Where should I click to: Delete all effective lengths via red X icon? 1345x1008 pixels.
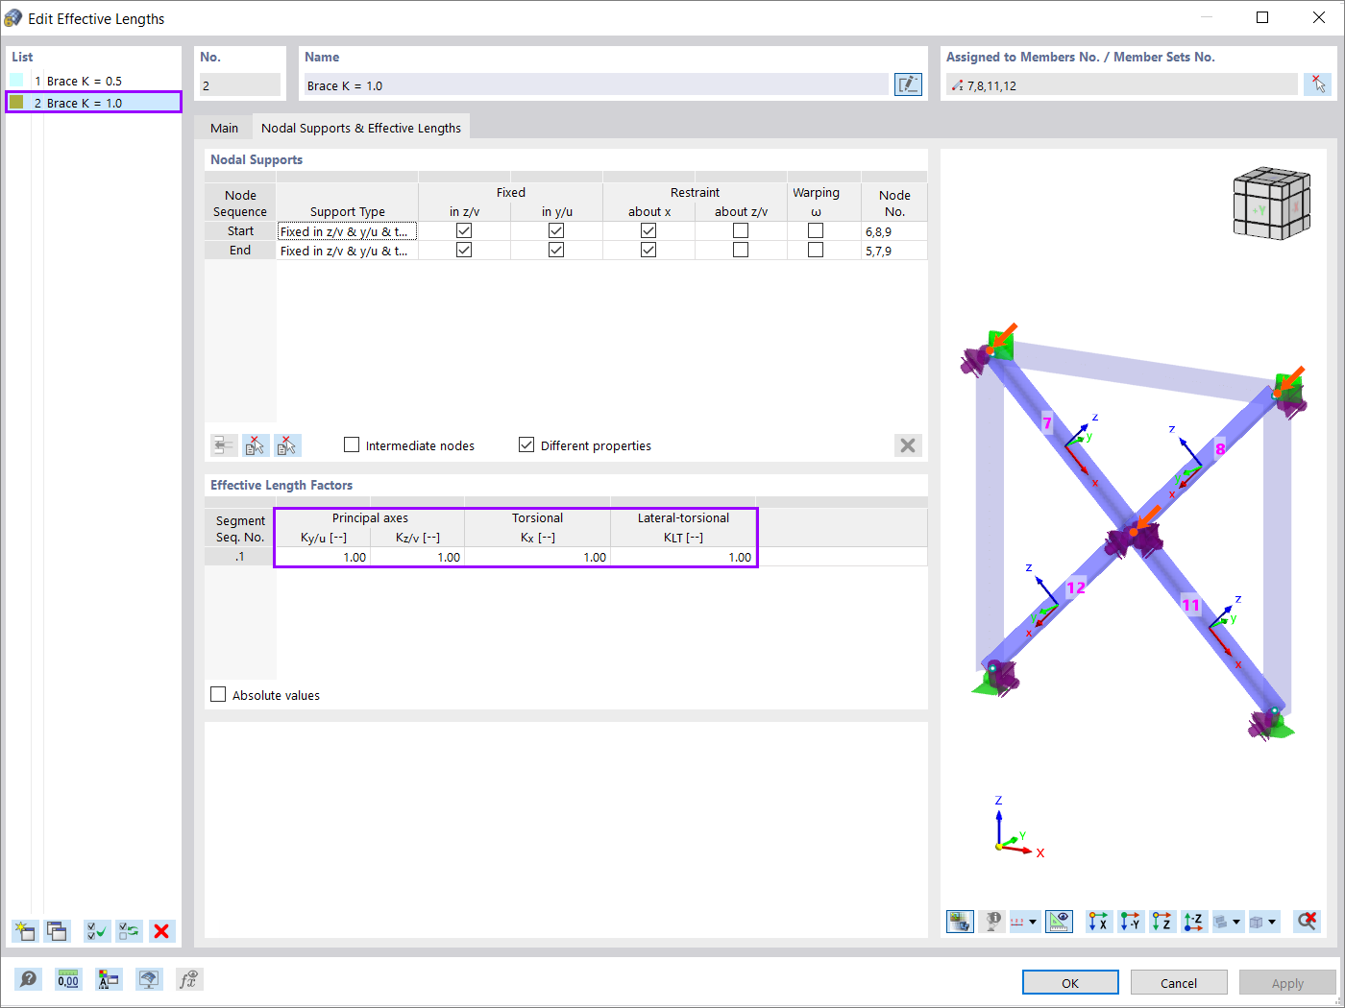click(161, 930)
